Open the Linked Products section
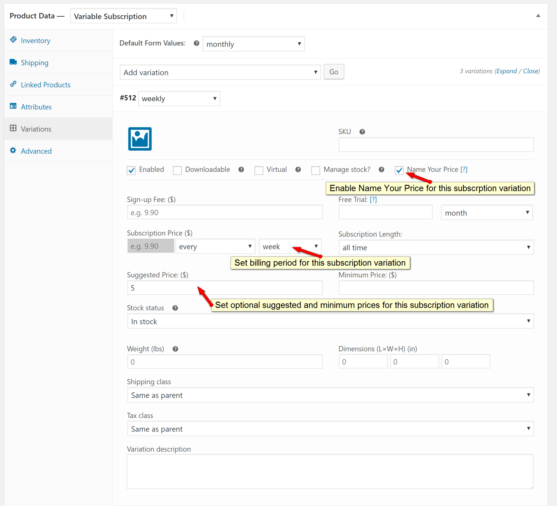This screenshot has width=557, height=506. coord(45,85)
